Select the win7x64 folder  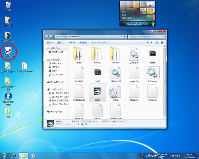tap(115, 55)
